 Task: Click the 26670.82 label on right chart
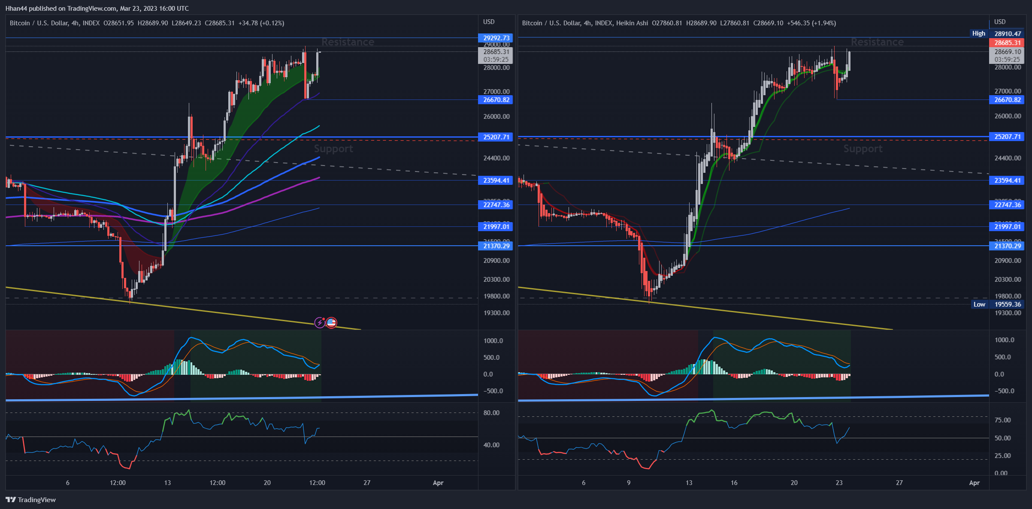click(x=1007, y=99)
